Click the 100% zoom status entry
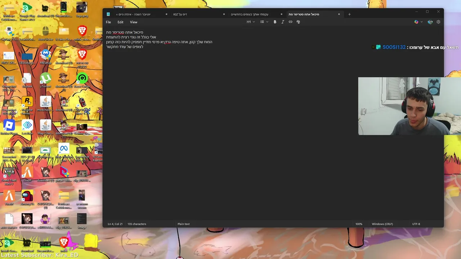 359,224
